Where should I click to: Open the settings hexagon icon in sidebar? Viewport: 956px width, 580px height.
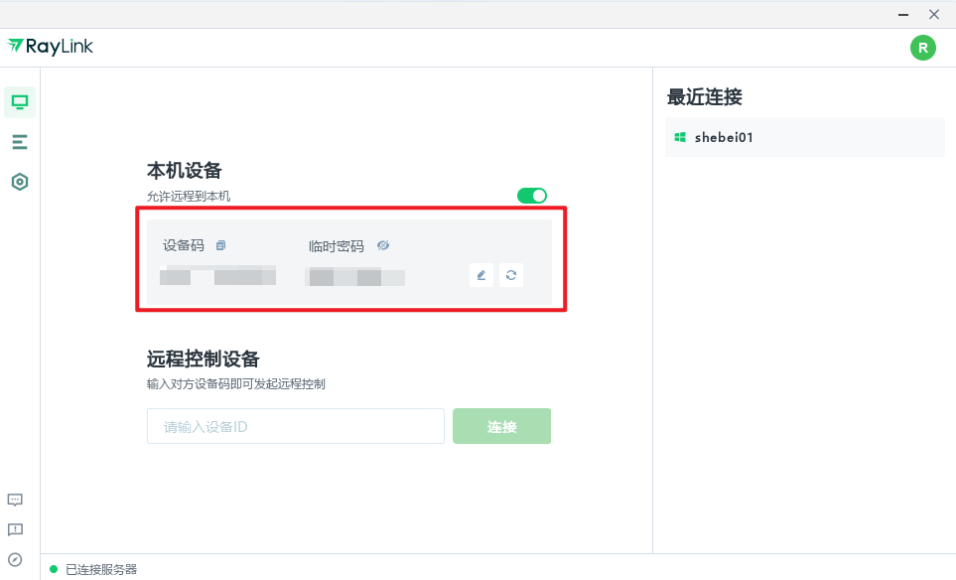pos(19,181)
